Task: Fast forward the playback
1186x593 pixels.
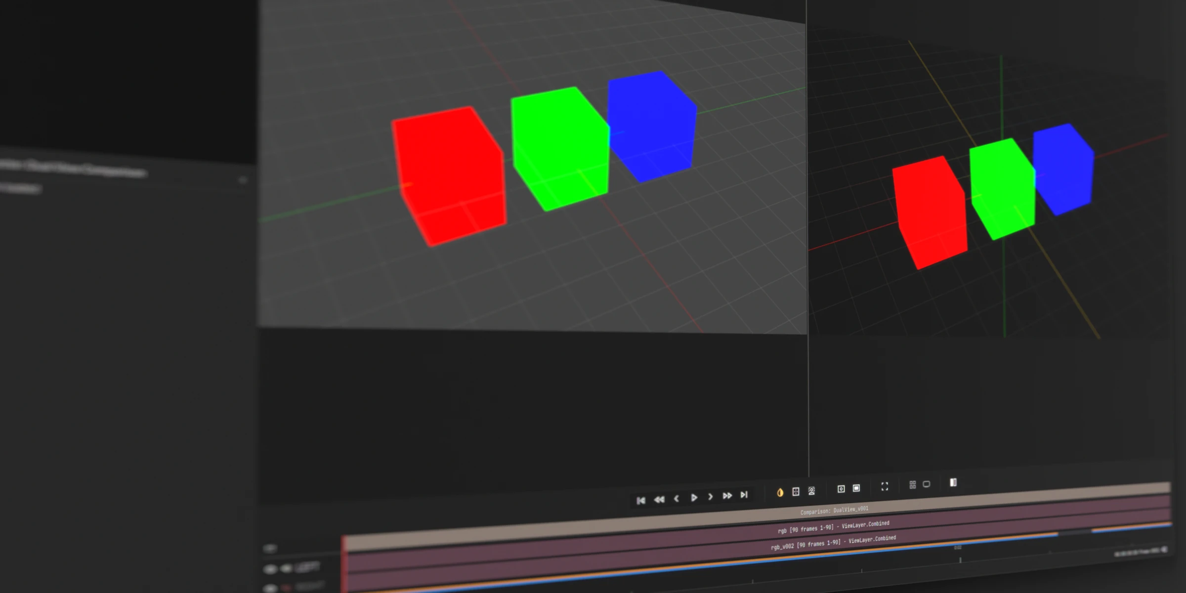Action: tap(728, 496)
